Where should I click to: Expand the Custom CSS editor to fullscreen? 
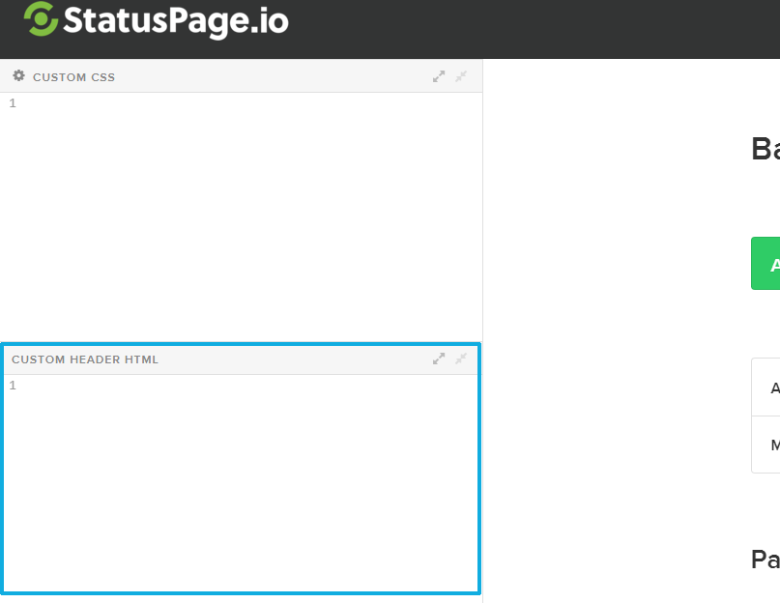[x=438, y=75]
